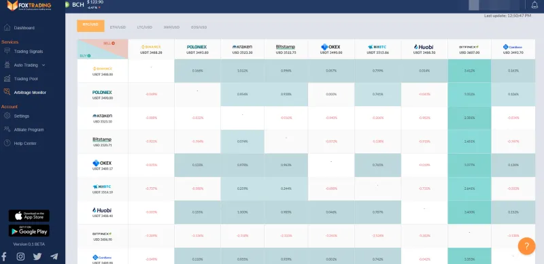Click OKEX row cell under Poloniex column
Viewport: 544px width, 264px height.
tap(197, 165)
